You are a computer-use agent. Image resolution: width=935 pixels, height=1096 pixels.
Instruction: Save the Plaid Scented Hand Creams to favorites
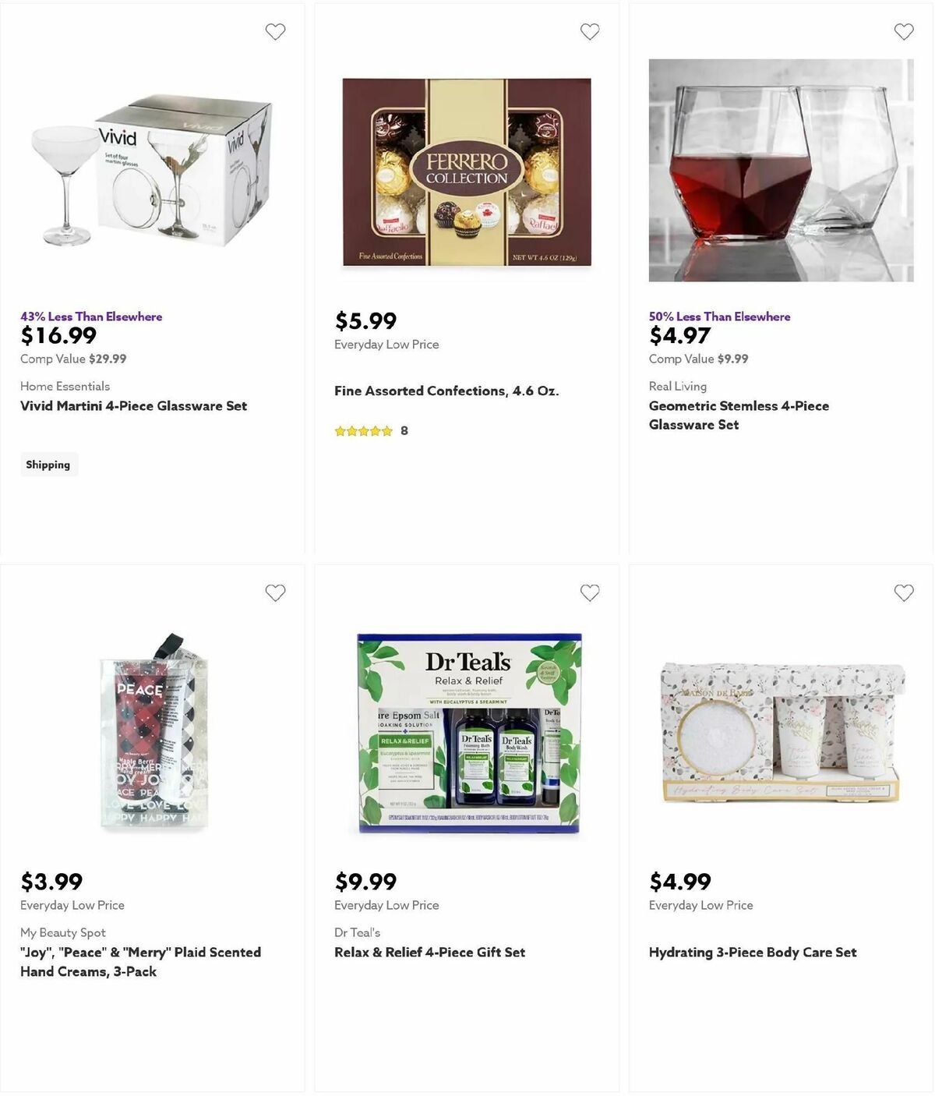[274, 592]
